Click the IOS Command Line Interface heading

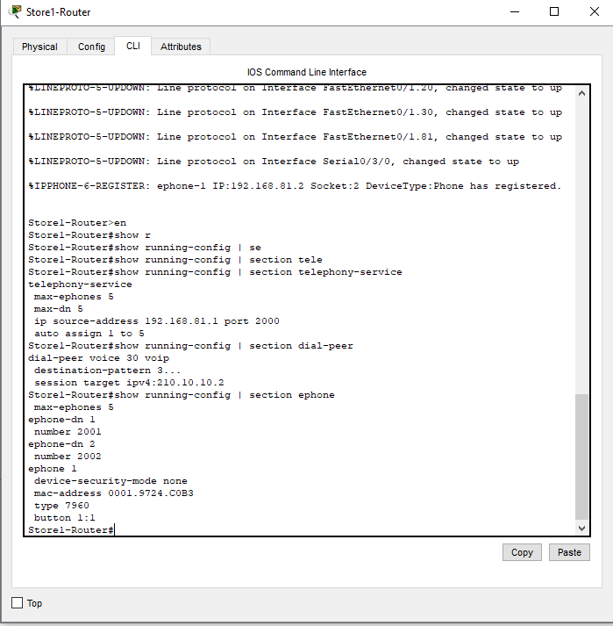307,72
